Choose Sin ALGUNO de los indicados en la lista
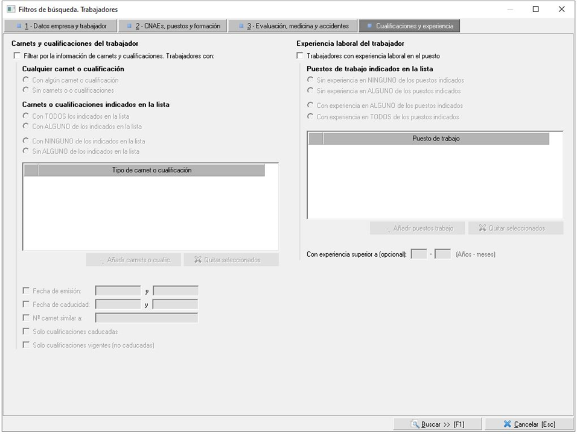The width and height of the screenshot is (577, 434). pyautogui.click(x=26, y=151)
